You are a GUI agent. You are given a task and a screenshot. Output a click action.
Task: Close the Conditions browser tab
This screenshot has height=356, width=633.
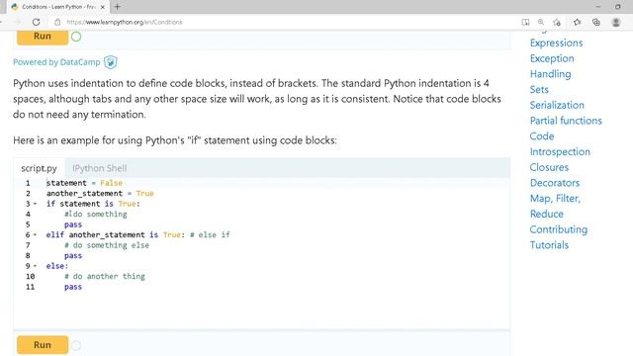pyautogui.click(x=103, y=7)
